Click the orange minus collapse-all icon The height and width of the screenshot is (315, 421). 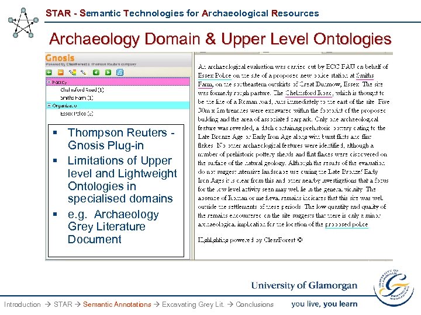point(61,72)
